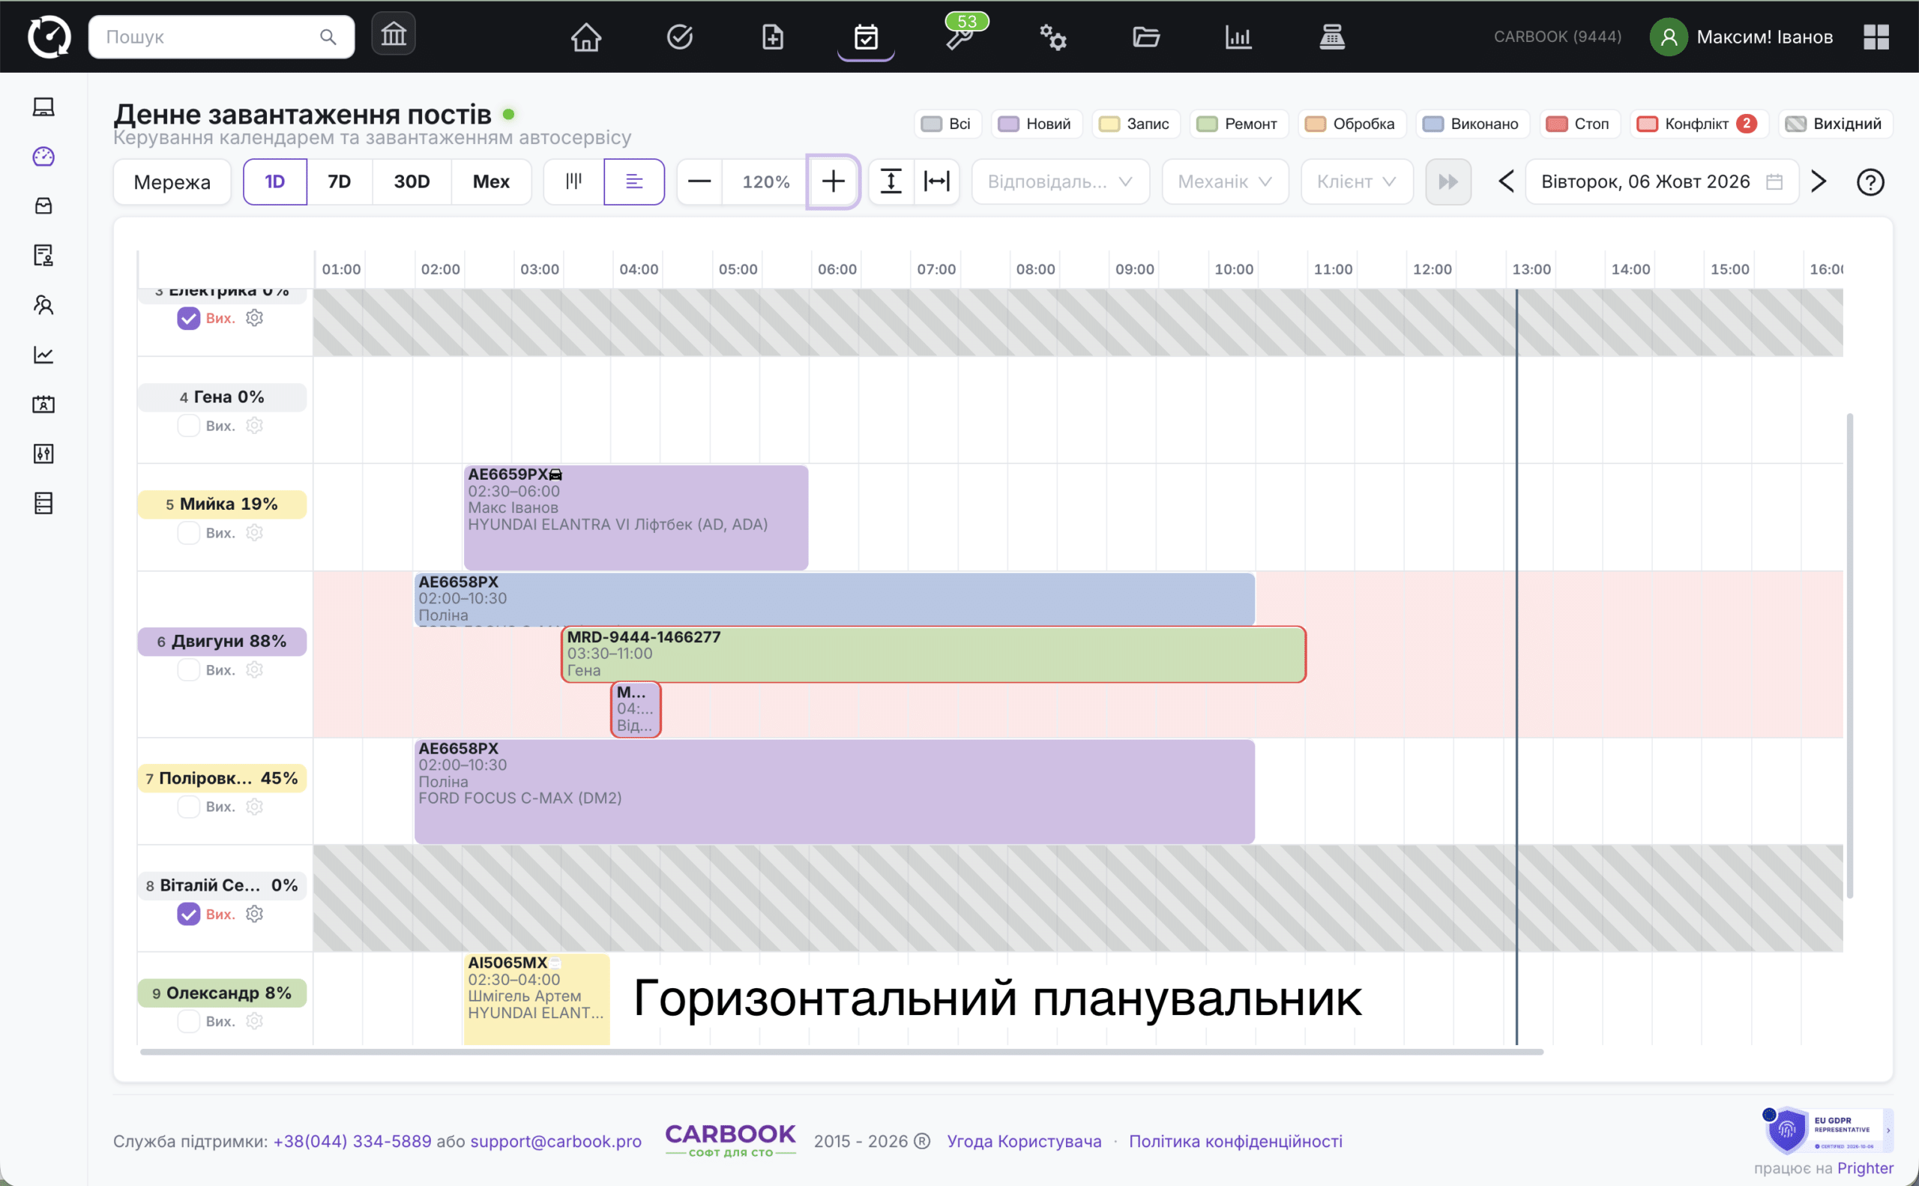Check Вих. checkbox for Двигуни post
This screenshot has width=1919, height=1186.
coord(188,670)
